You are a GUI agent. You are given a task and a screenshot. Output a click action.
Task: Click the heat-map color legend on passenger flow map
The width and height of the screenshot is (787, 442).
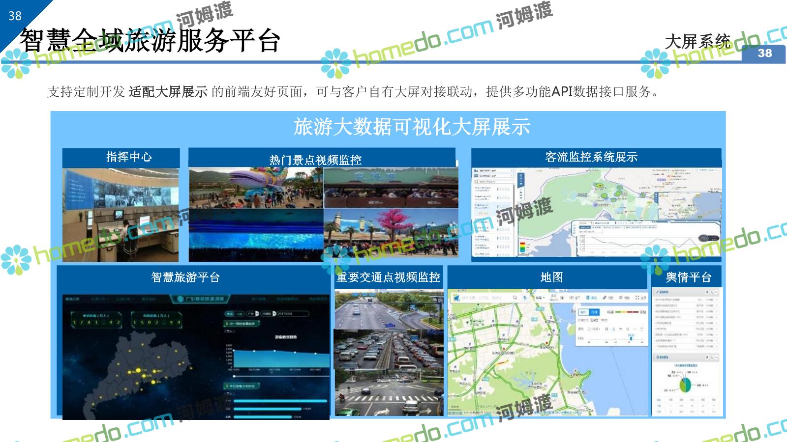tap(522, 247)
